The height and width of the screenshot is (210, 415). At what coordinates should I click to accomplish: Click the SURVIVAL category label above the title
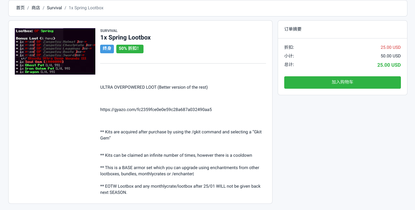(x=109, y=31)
